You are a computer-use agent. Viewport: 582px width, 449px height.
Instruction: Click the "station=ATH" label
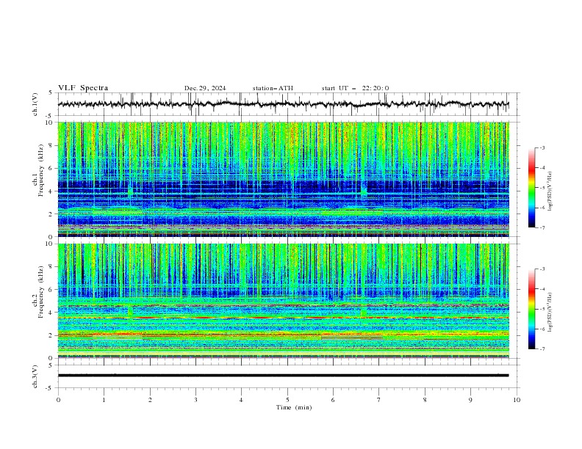pos(273,88)
